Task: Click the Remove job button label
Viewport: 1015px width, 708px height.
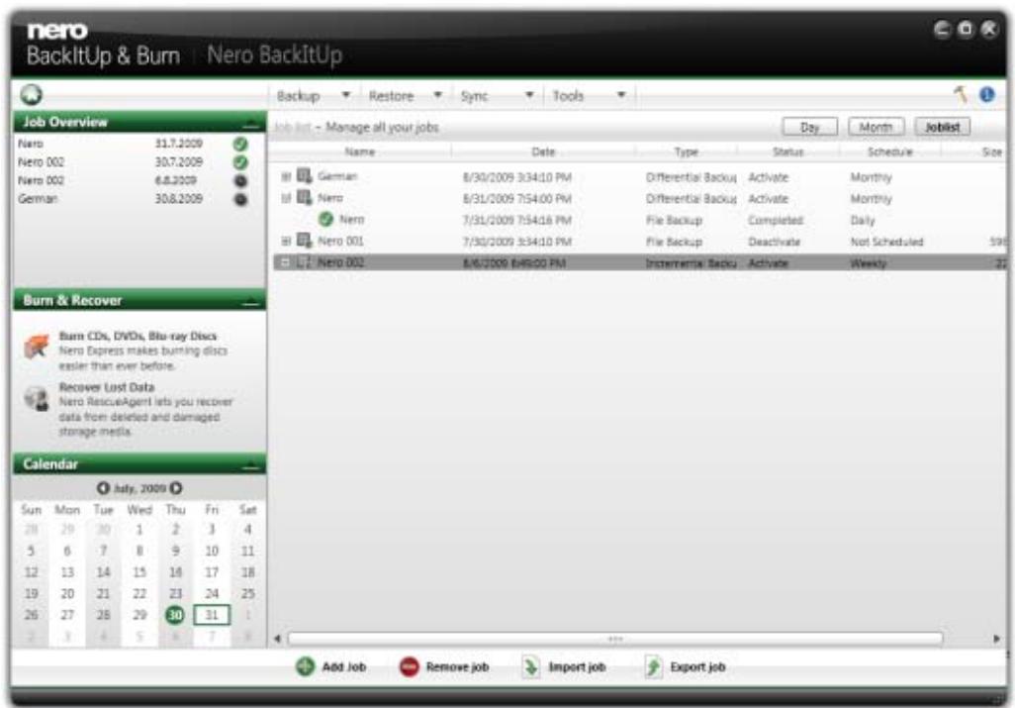Action: [x=457, y=666]
